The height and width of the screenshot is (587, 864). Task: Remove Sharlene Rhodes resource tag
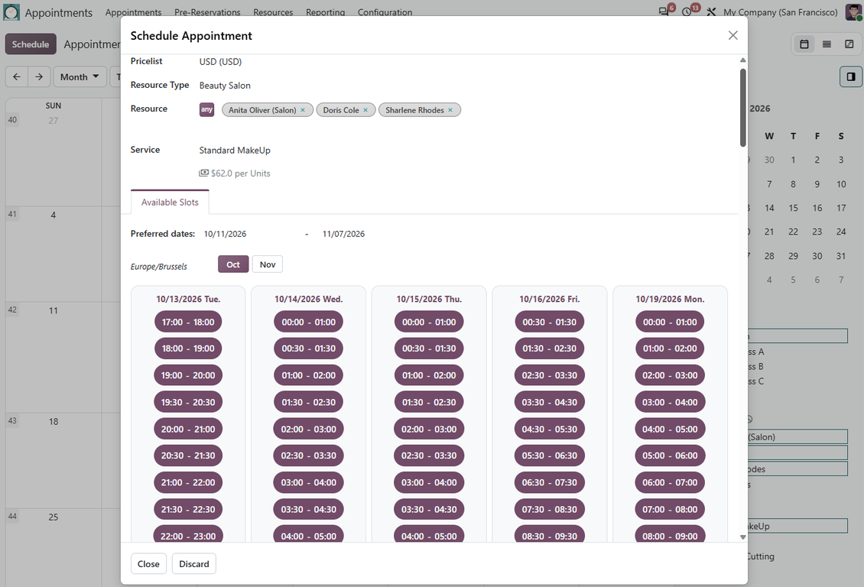(450, 110)
